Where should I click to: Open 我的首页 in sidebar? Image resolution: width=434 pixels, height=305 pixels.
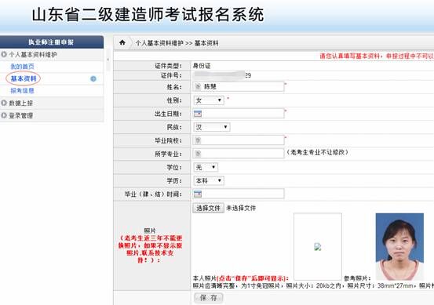click(22, 67)
